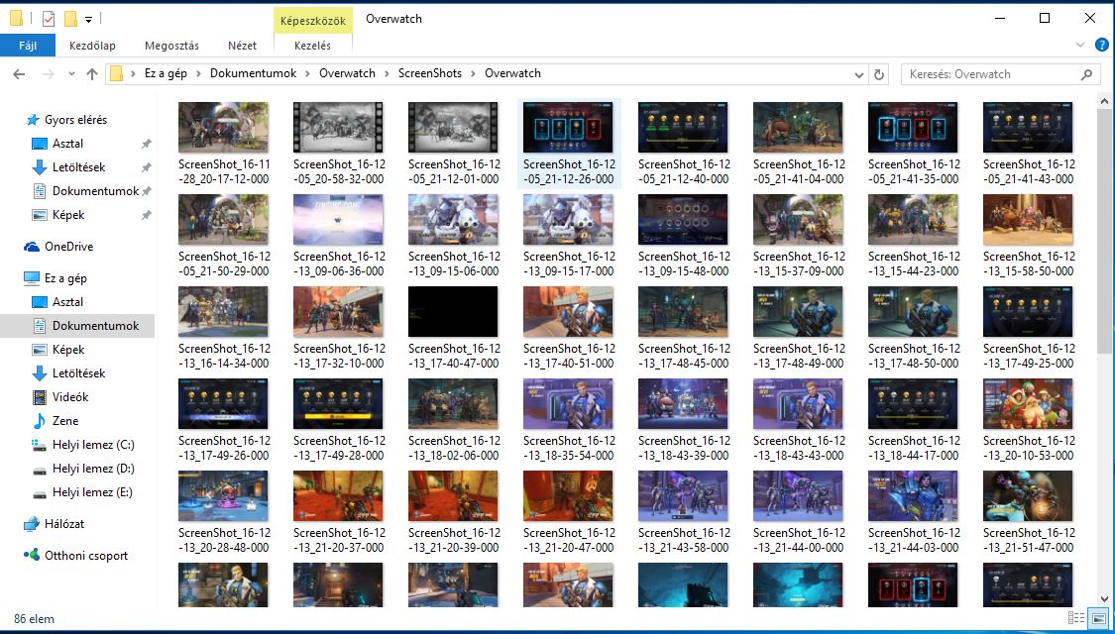The height and width of the screenshot is (634, 1115).
Task: Open Zene music note icon in sidebar
Action: click(40, 421)
